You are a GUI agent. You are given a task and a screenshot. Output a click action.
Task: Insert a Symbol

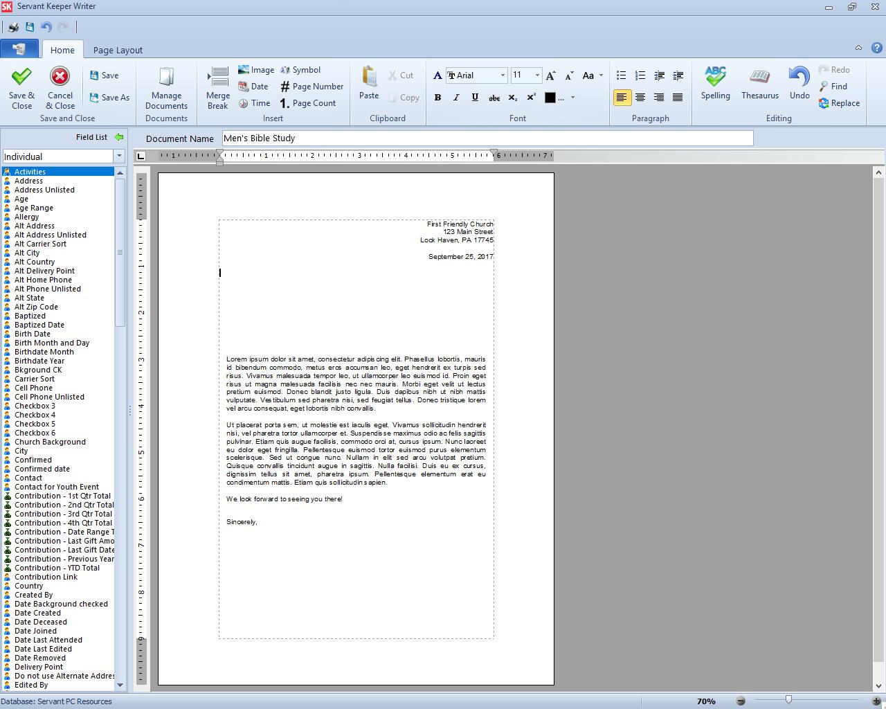pos(300,69)
